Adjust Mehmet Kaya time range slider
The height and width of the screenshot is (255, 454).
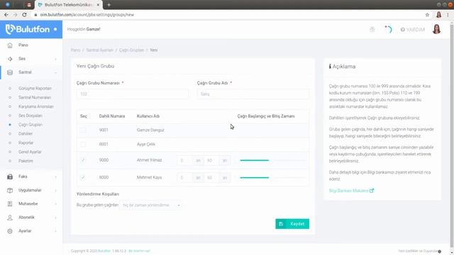272,178
